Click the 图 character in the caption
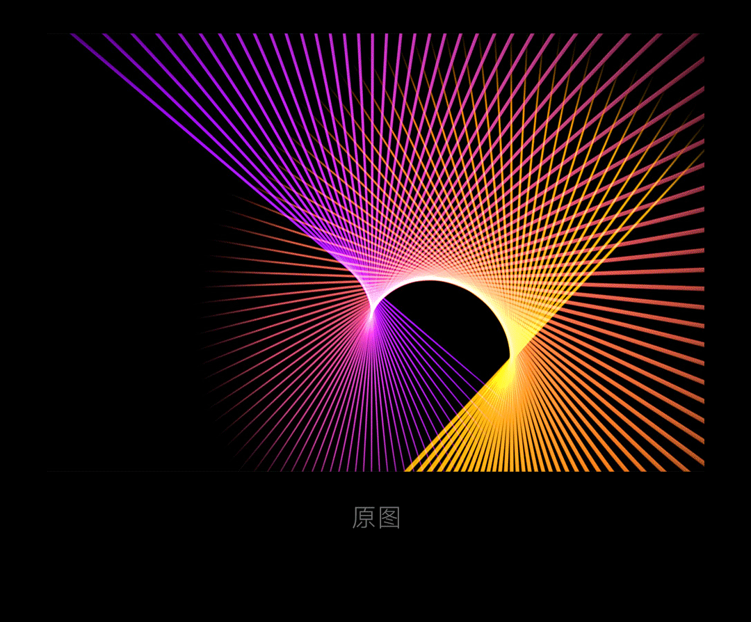Image resolution: width=751 pixels, height=622 pixels. click(x=389, y=518)
